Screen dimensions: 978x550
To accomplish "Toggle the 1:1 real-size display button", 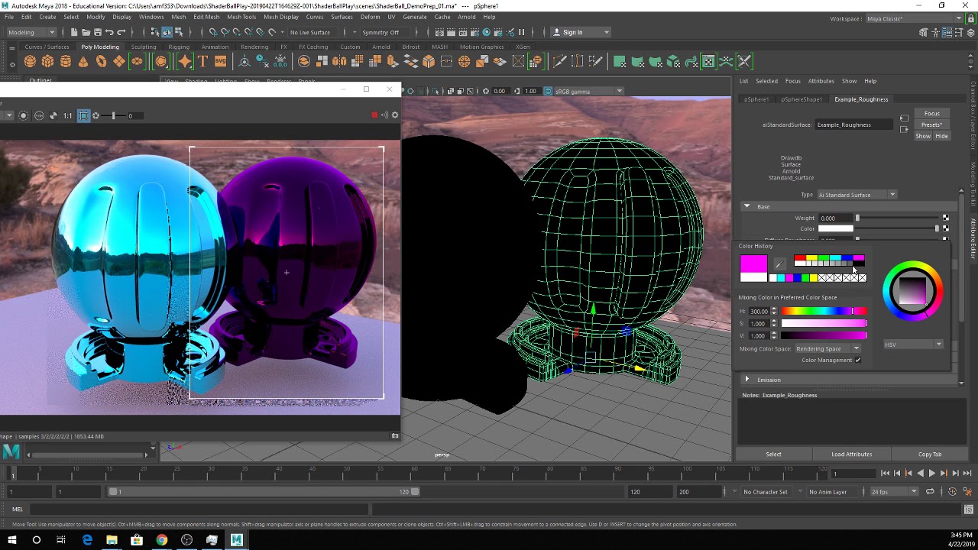I will tap(67, 115).
